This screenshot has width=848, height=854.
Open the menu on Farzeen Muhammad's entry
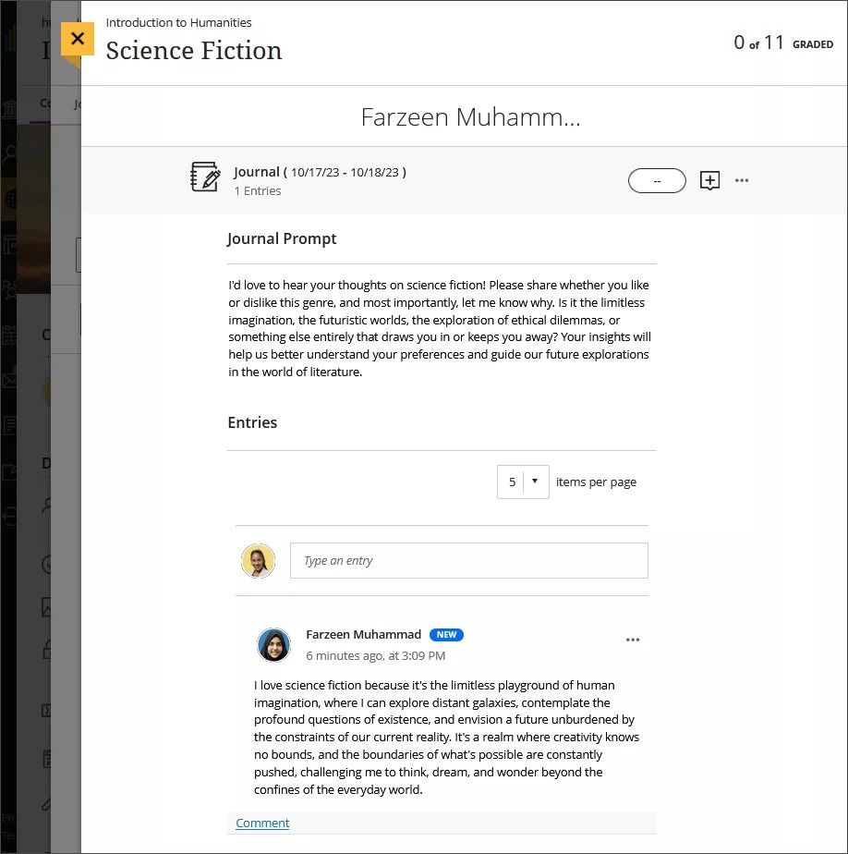633,639
